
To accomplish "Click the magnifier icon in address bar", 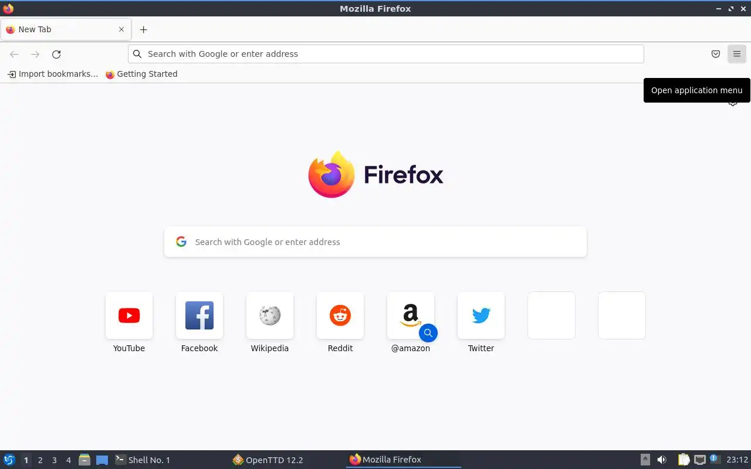I will click(137, 54).
